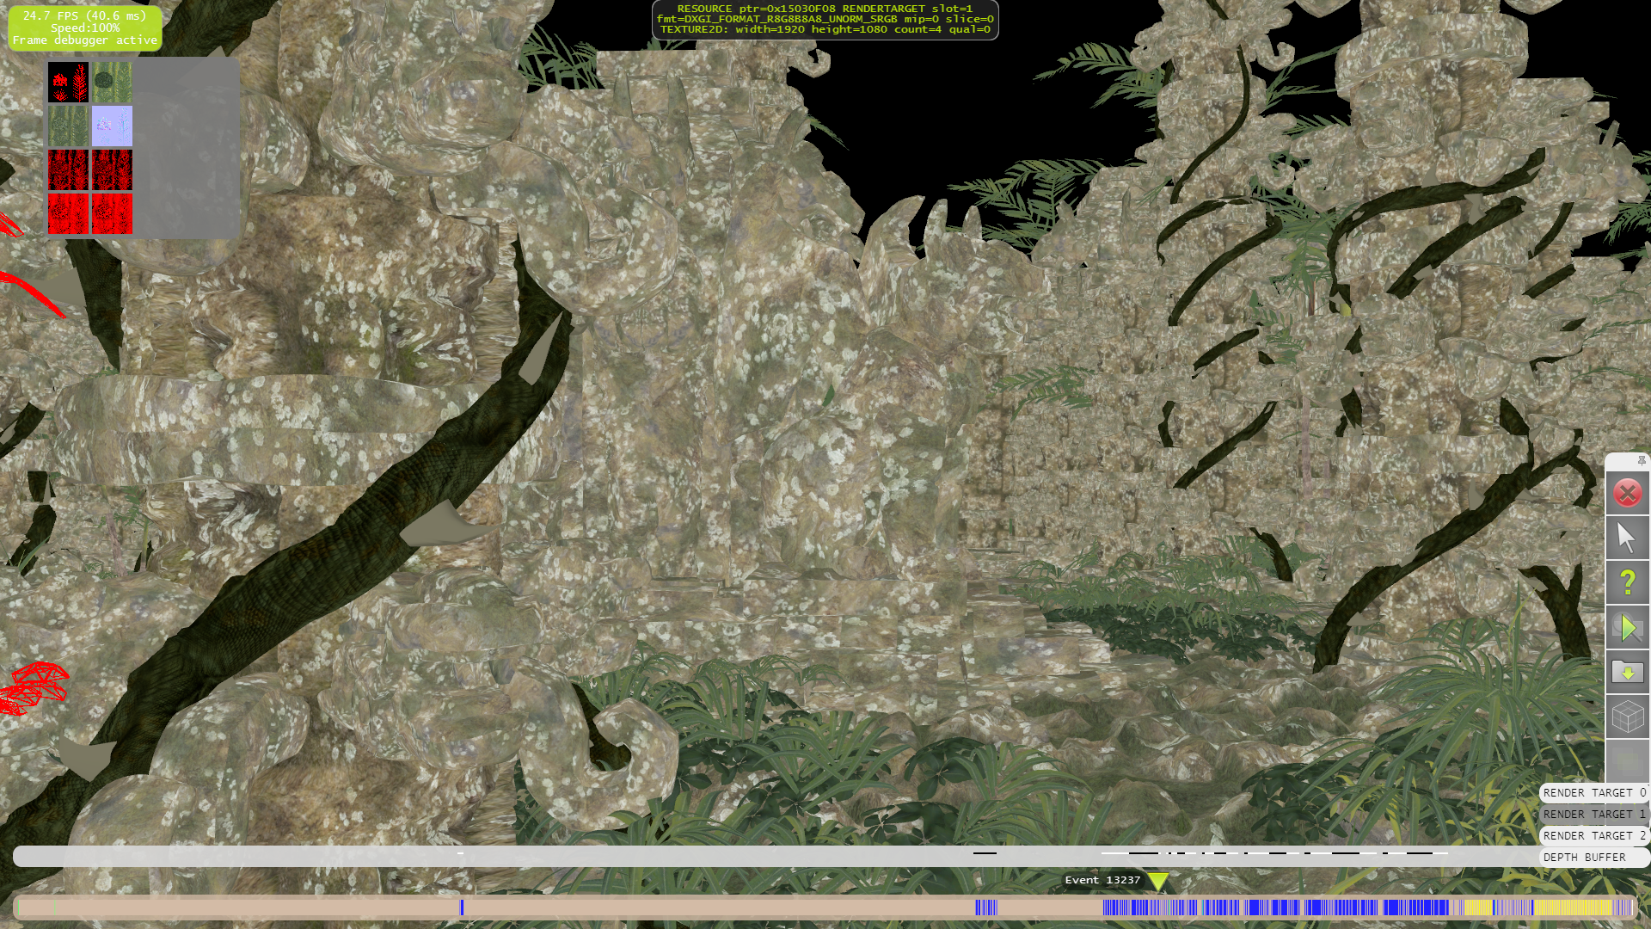
Task: Click the Event 13237 yellow triangle marker
Action: 1157,882
